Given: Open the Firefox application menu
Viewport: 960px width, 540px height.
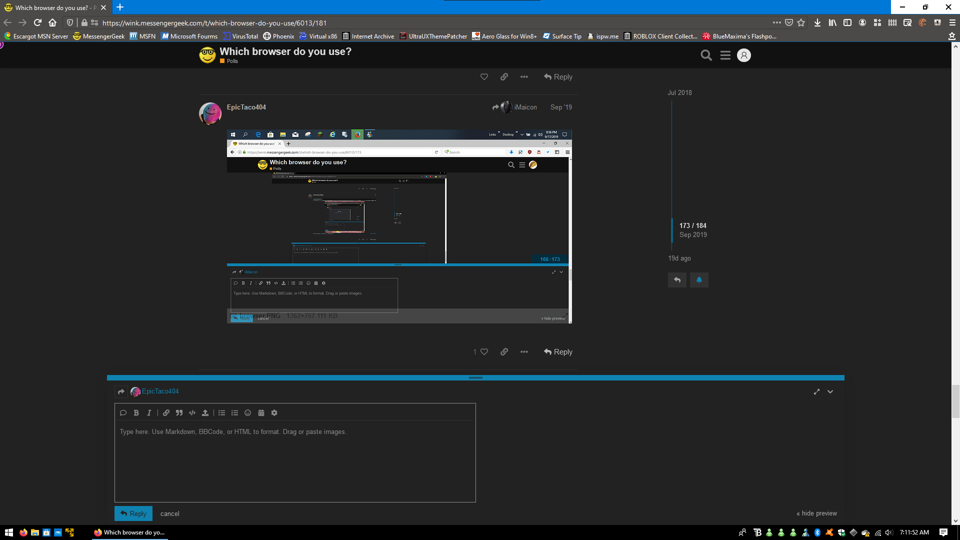Looking at the screenshot, I should click(x=952, y=22).
